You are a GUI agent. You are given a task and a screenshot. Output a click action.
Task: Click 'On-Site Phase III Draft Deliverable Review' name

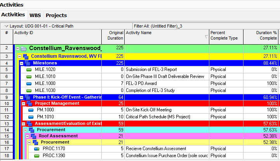(165, 76)
